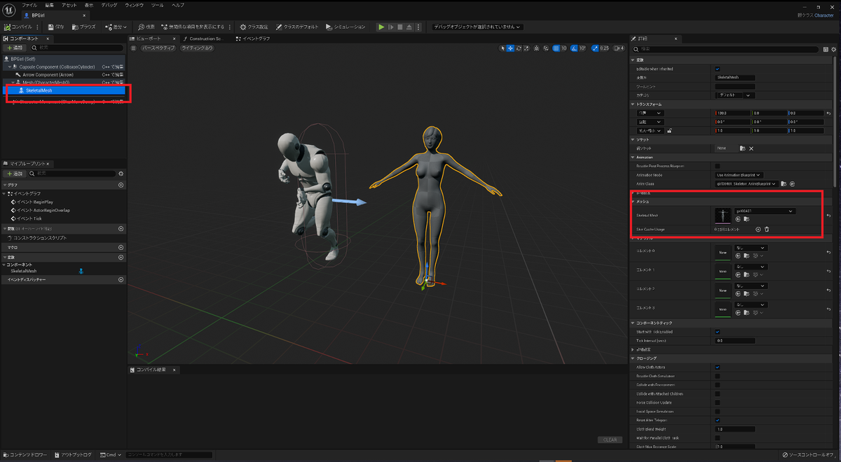Open the Animation Mode dropdown

[739, 174]
